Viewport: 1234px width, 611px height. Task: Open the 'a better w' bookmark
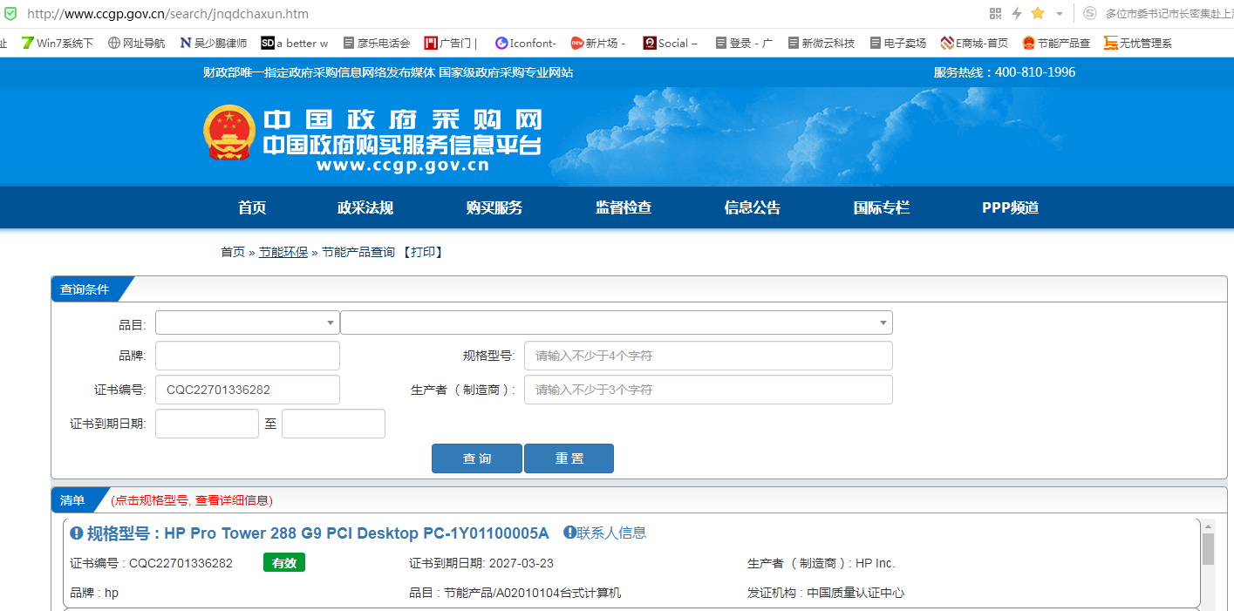(x=295, y=43)
